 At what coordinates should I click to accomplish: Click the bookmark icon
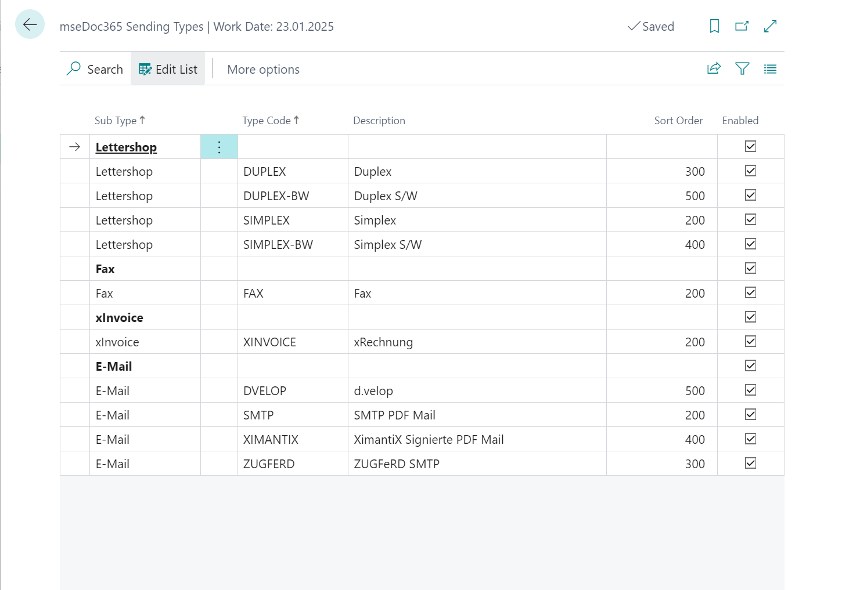point(714,26)
